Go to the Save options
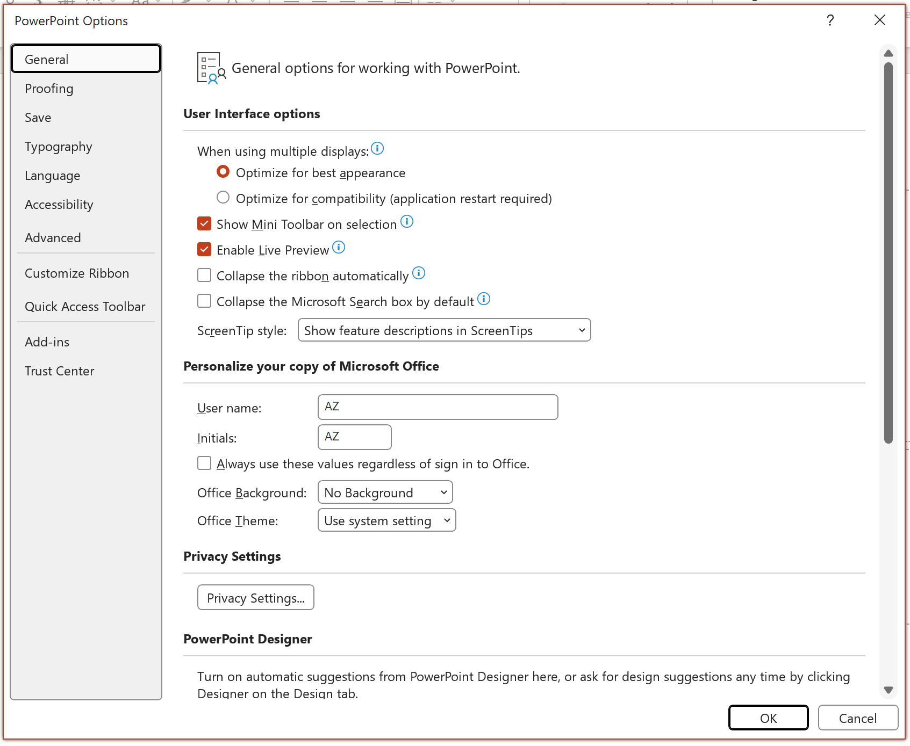This screenshot has width=910, height=746. coord(86,118)
